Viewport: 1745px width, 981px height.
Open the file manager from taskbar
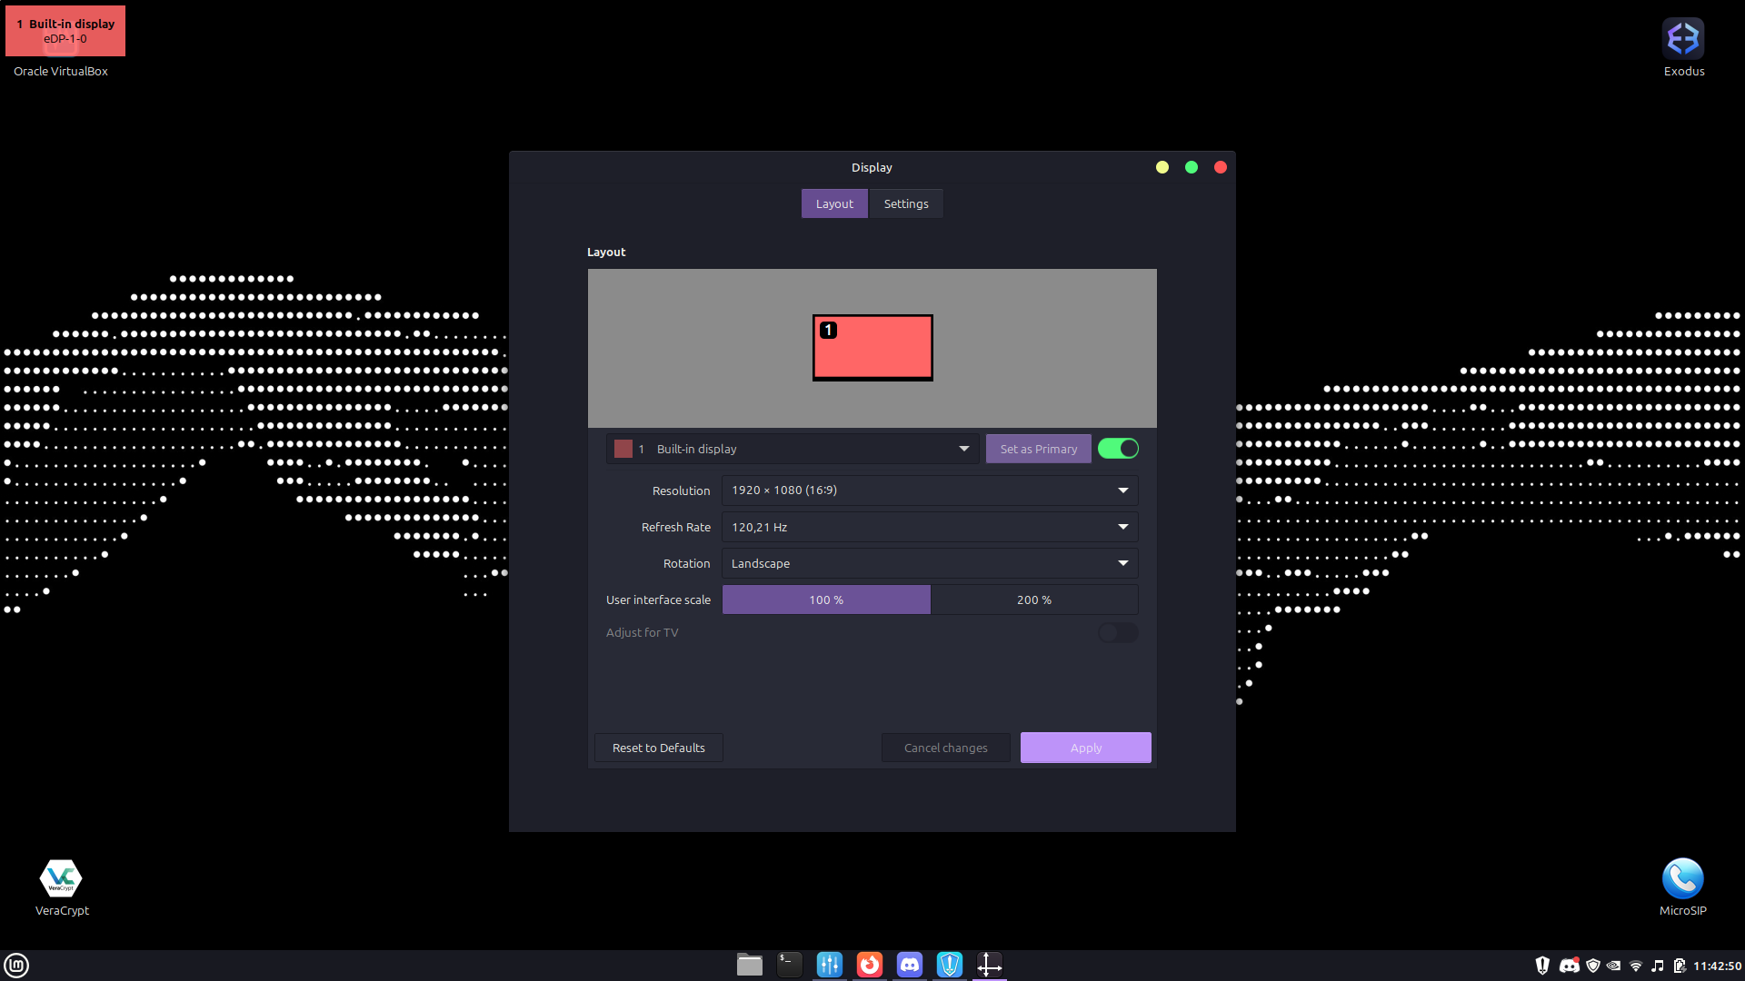(749, 965)
